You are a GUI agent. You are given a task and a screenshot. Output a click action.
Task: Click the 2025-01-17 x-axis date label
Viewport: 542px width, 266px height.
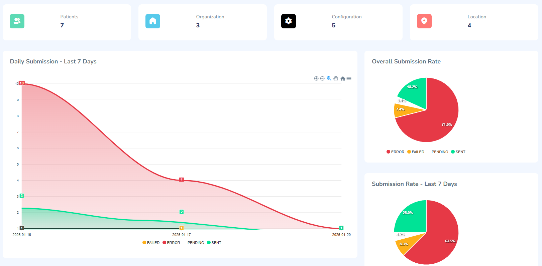(182, 235)
